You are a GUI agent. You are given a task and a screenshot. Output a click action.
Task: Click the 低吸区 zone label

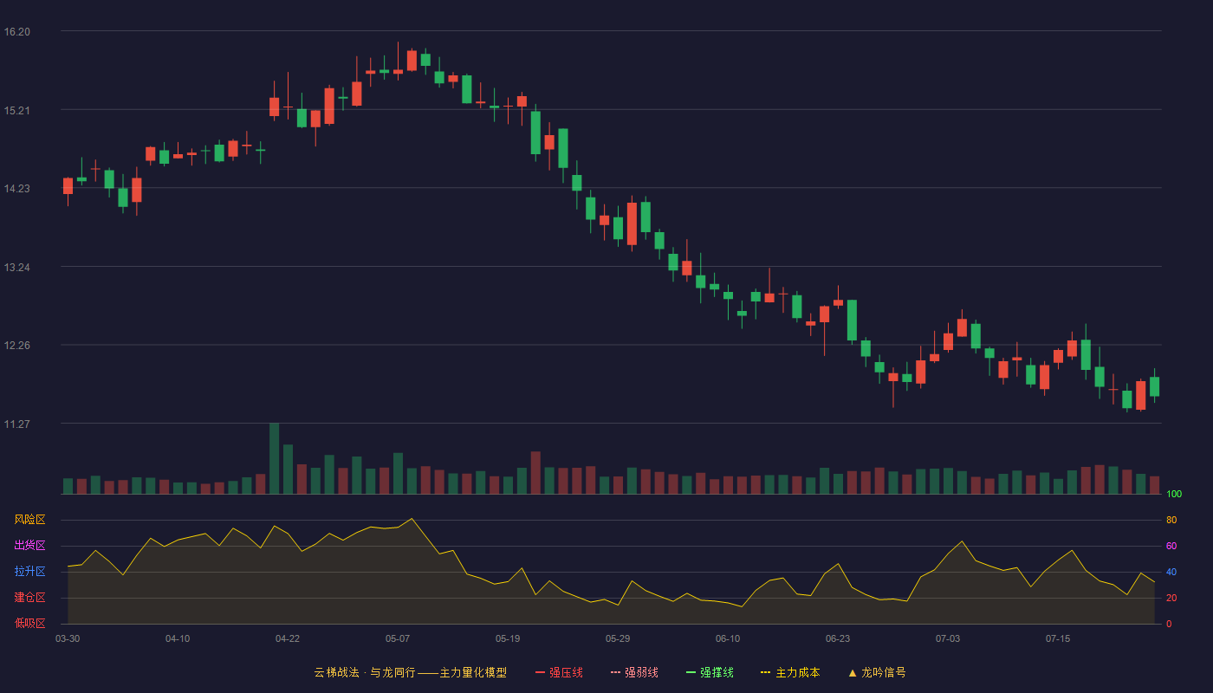coord(29,623)
